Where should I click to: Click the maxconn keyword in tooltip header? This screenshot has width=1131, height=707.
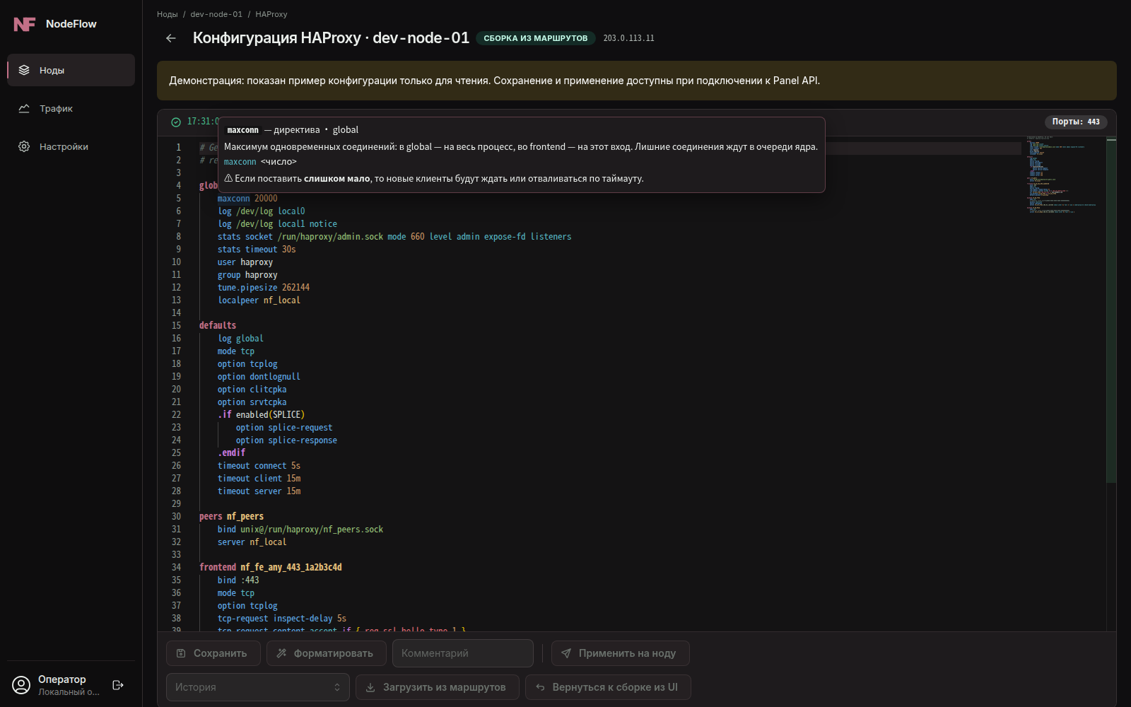(x=242, y=130)
